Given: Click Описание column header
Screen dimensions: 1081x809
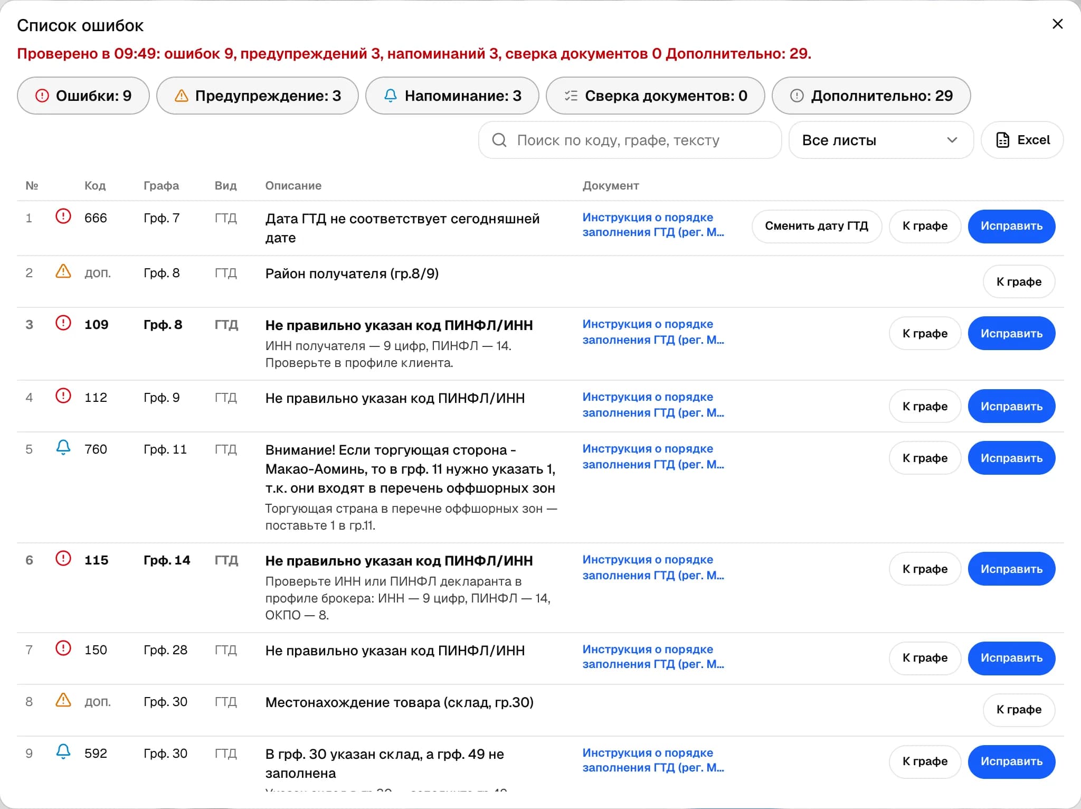Looking at the screenshot, I should click(293, 186).
